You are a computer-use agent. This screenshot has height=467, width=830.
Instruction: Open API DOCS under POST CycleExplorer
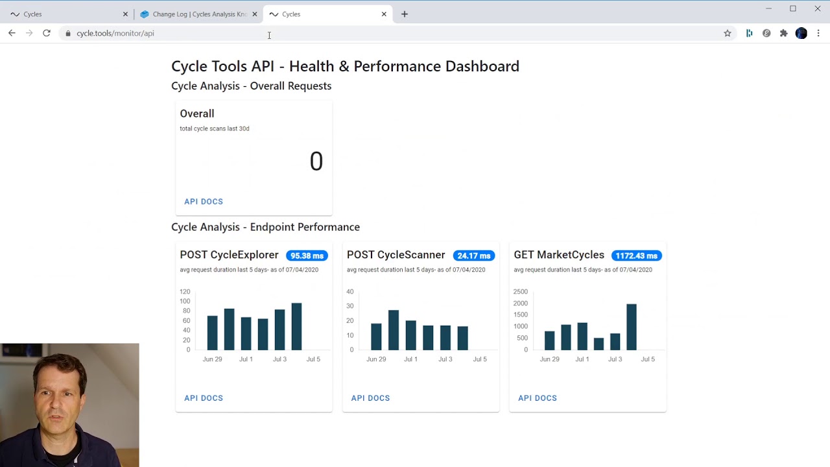[204, 398]
